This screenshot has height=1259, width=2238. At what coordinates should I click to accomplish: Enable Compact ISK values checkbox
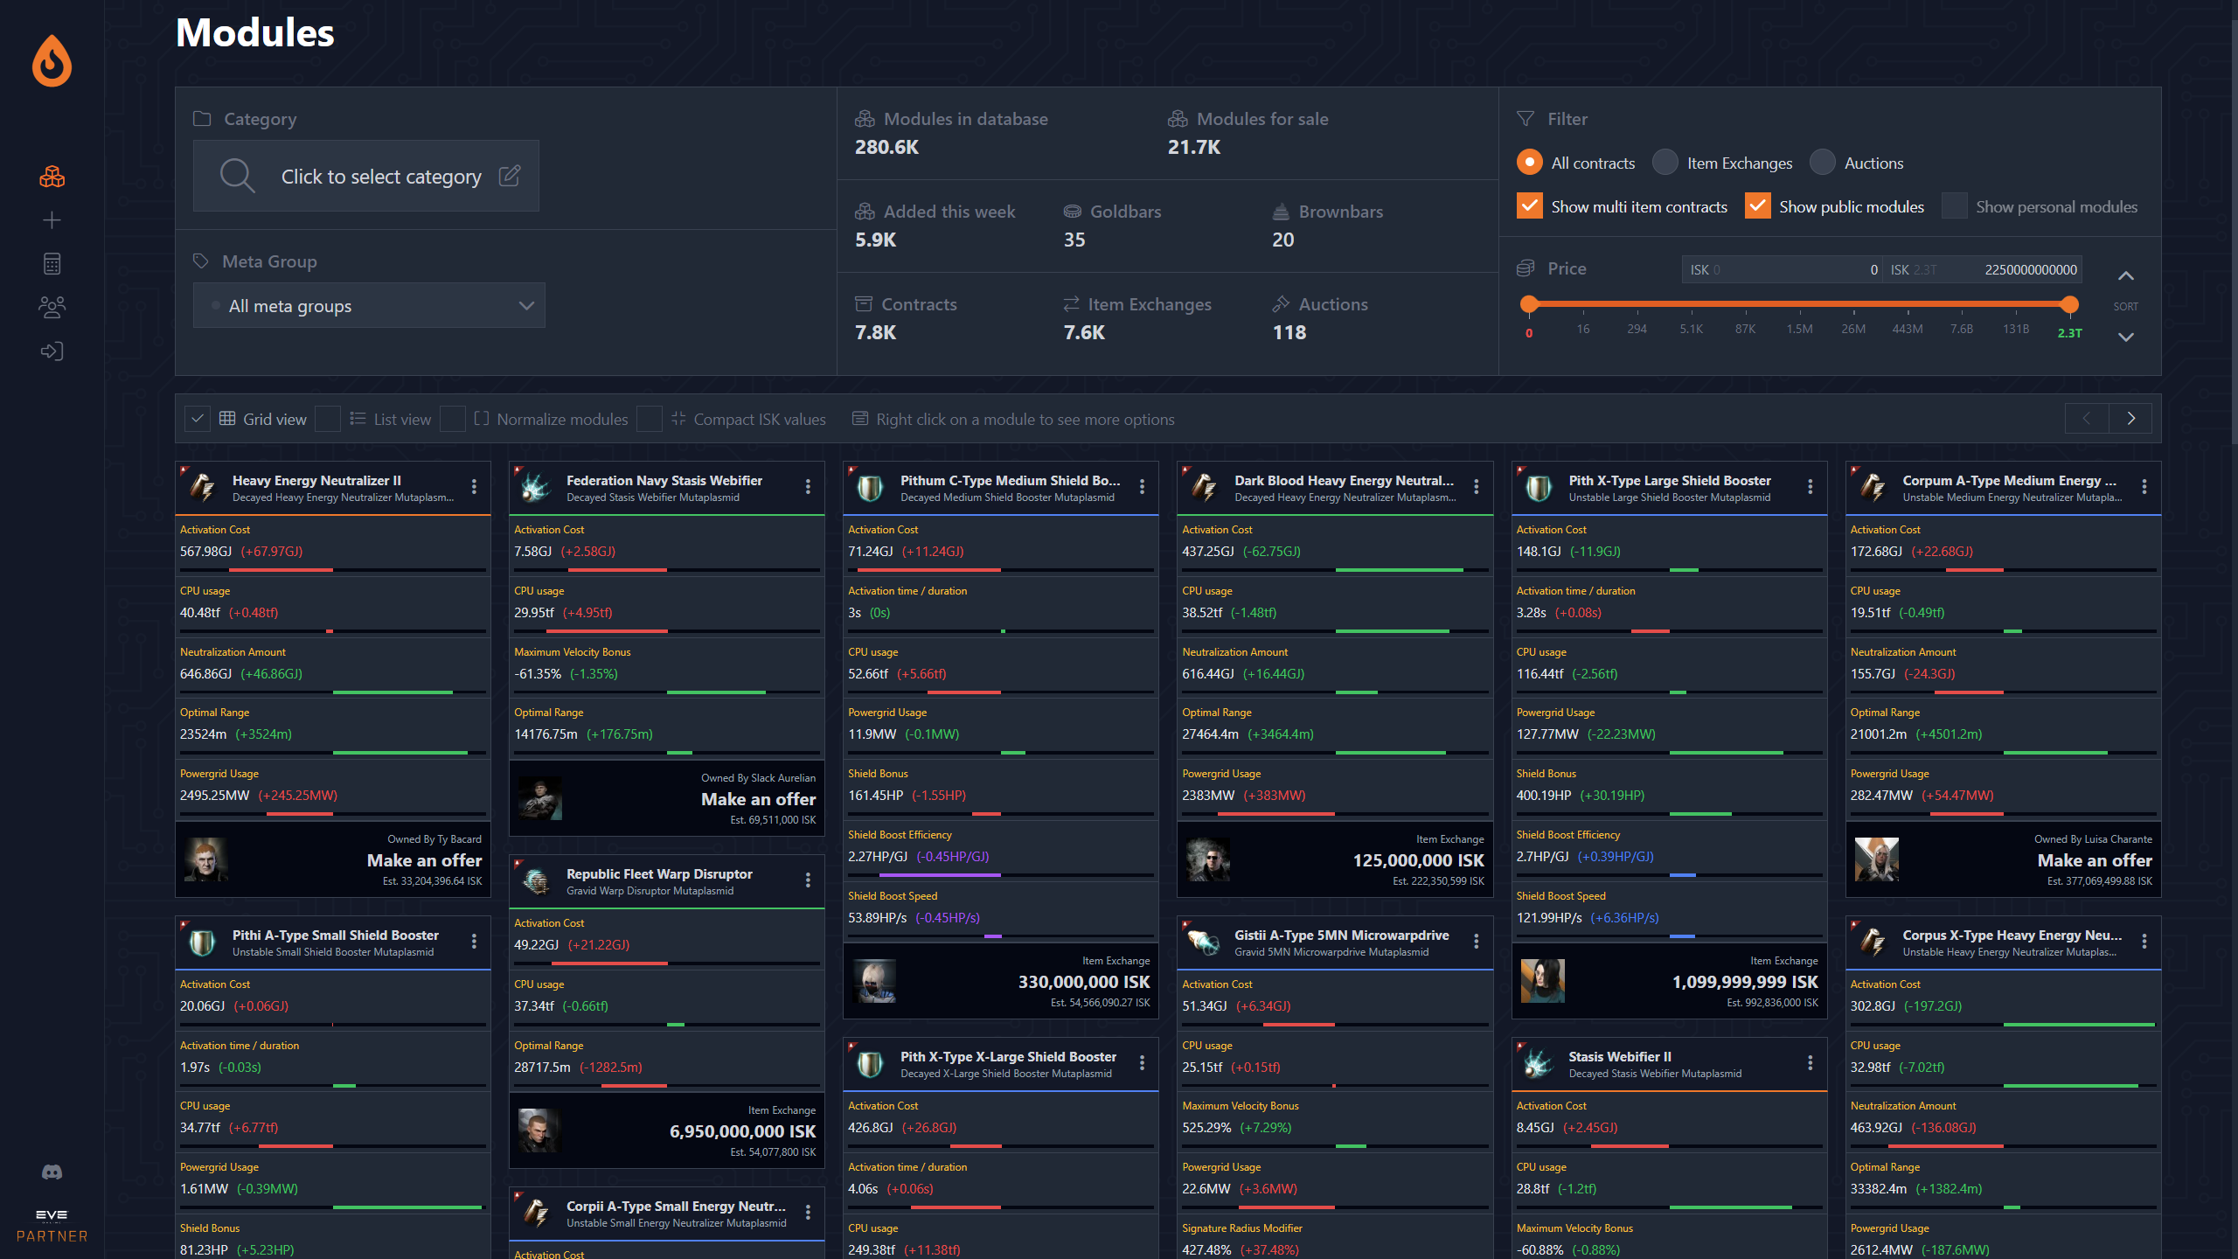(x=650, y=419)
